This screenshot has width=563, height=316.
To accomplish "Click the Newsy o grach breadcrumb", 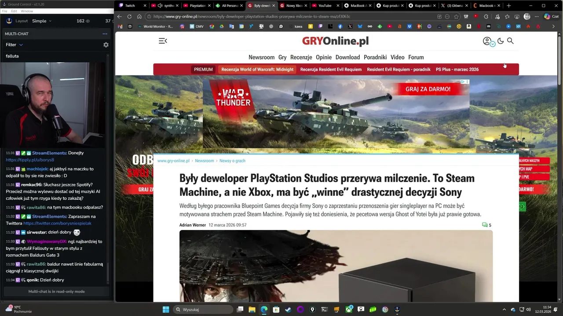I will click(232, 161).
